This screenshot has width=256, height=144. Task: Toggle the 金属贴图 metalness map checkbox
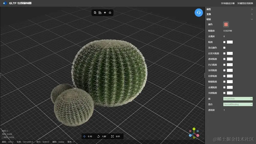(224, 87)
